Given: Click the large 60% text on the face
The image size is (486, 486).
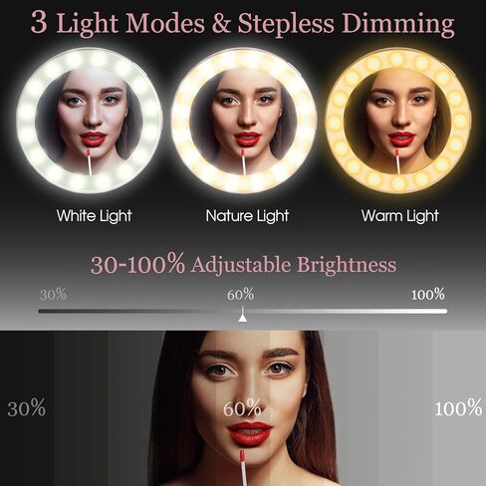Looking at the screenshot, I should coord(242,408).
